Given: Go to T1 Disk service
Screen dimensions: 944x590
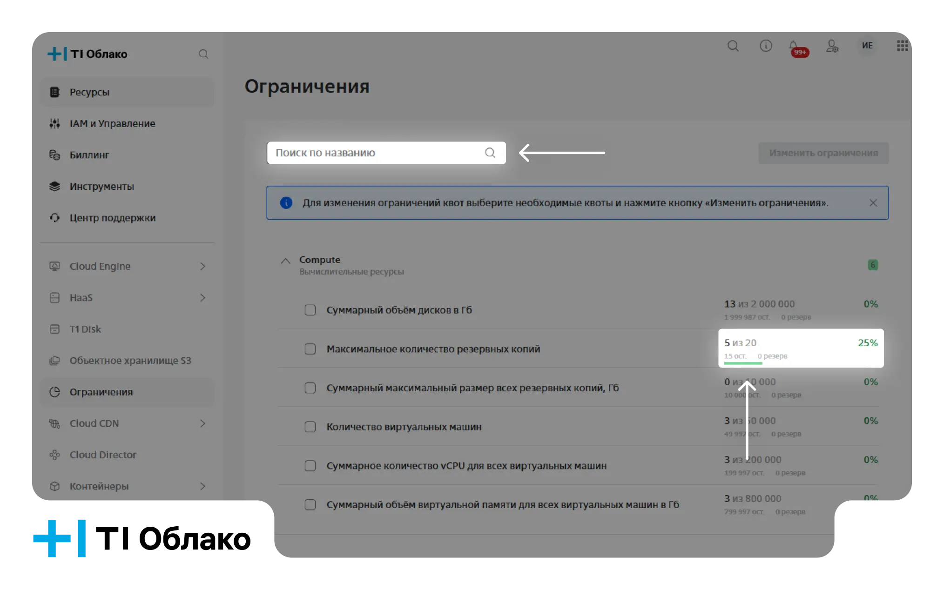Looking at the screenshot, I should point(127,329).
